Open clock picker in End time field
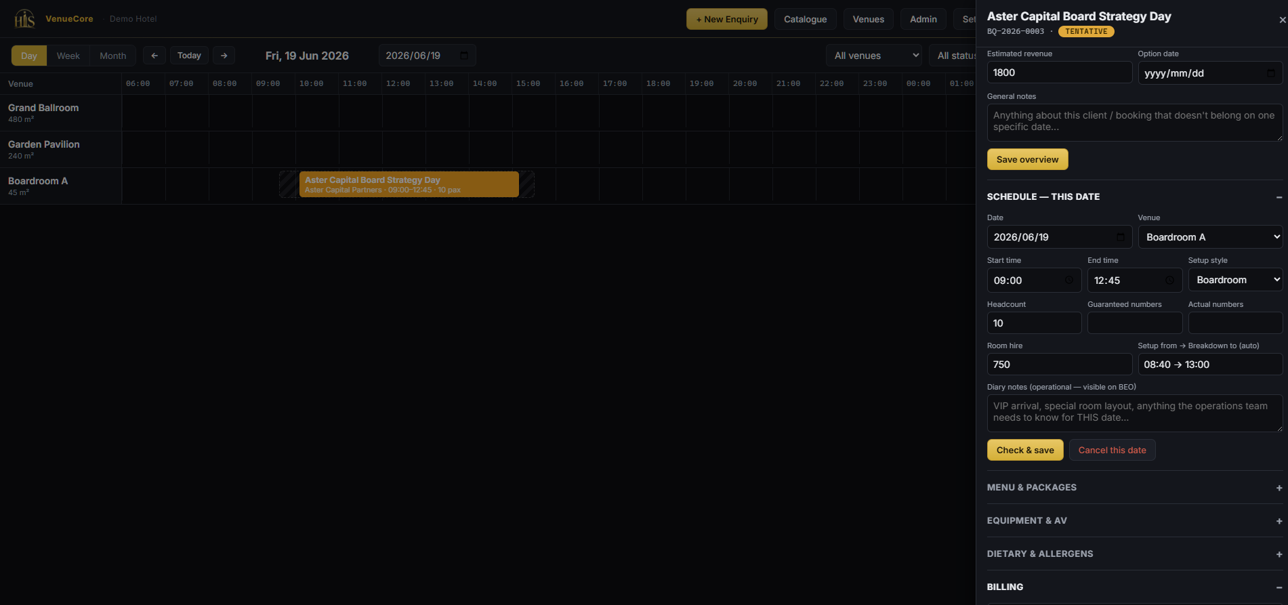This screenshot has height=605, width=1288. click(1170, 280)
